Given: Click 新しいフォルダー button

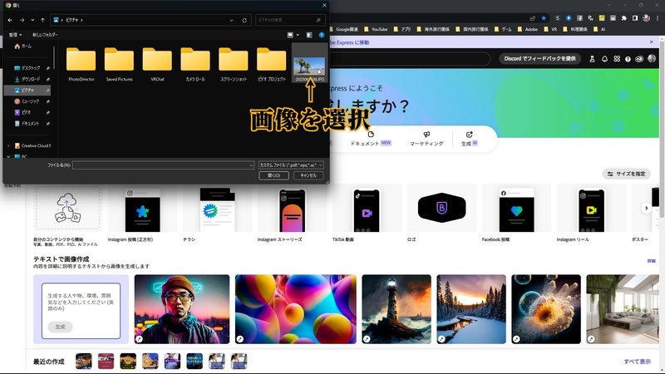Looking at the screenshot, I should tap(45, 35).
